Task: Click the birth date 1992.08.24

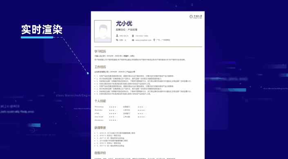Action: tap(124, 36)
